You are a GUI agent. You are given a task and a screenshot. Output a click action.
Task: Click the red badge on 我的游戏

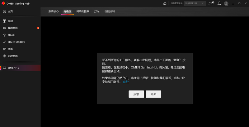click(x=38, y=28)
